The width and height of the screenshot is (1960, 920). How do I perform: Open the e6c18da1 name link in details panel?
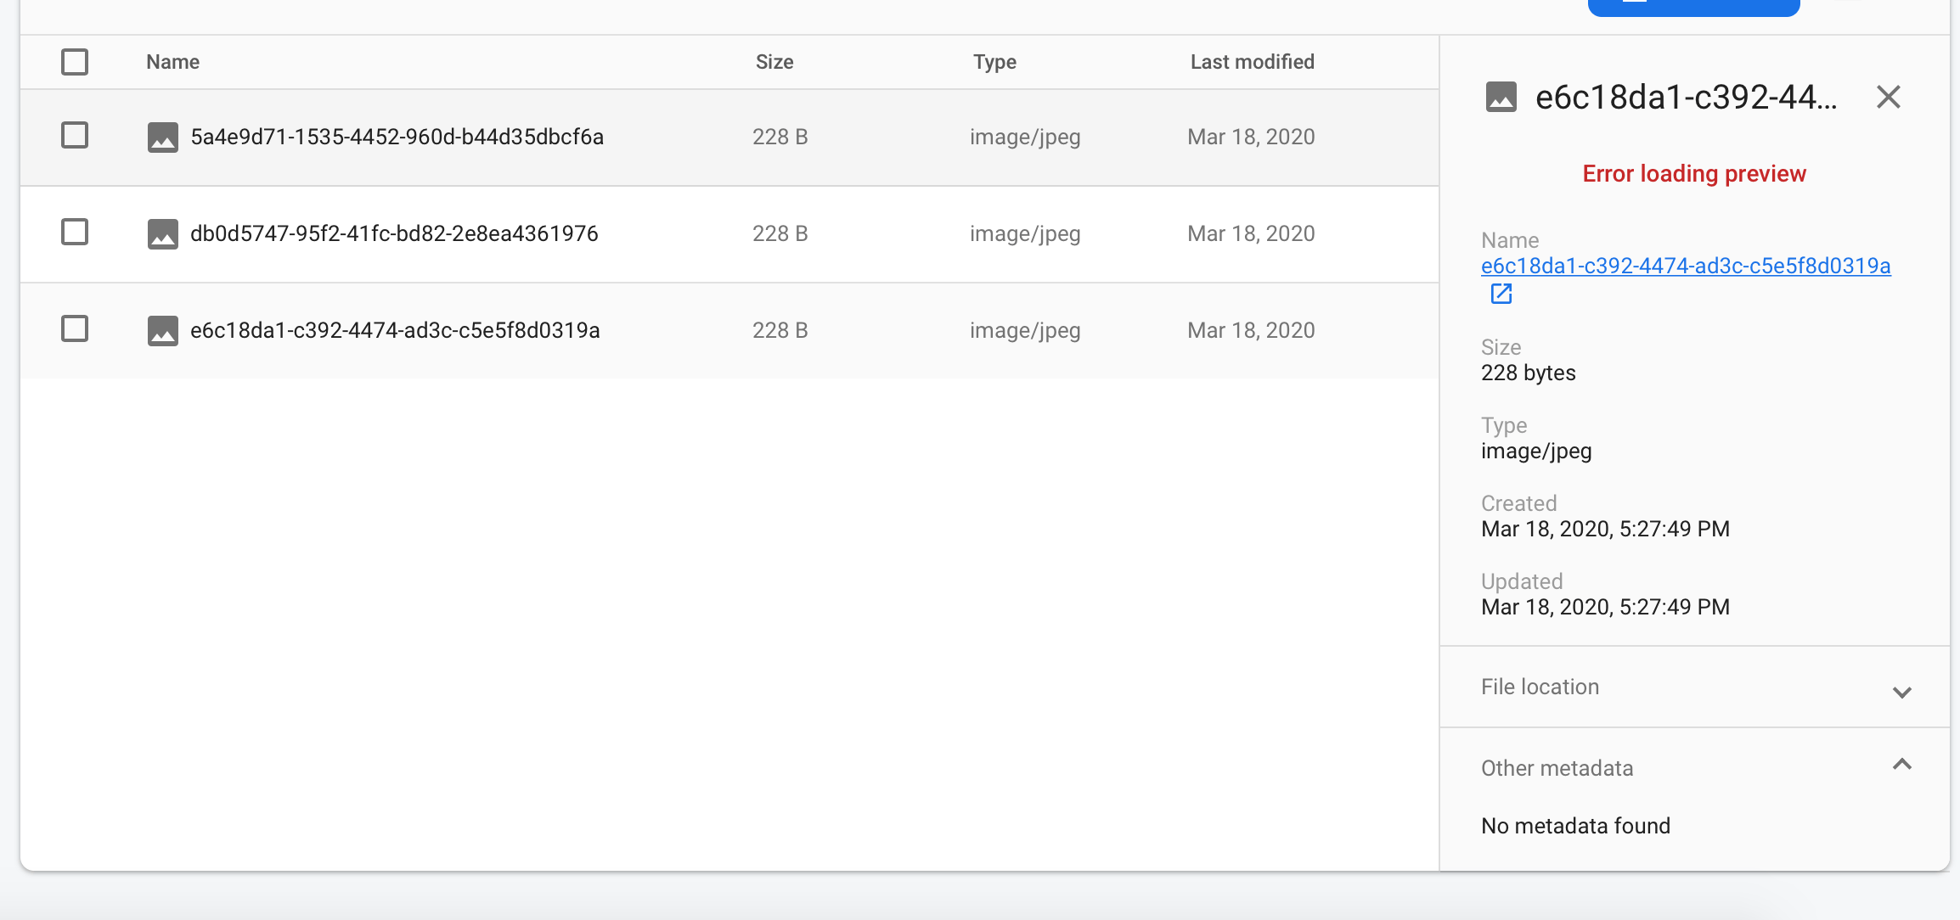pos(1685,266)
